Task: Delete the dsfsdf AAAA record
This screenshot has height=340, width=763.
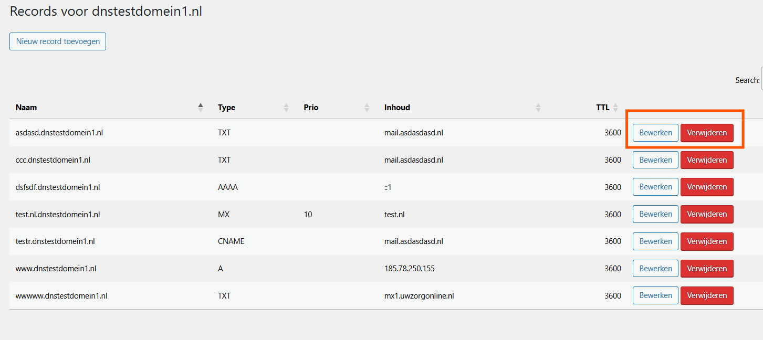Action: pyautogui.click(x=707, y=187)
